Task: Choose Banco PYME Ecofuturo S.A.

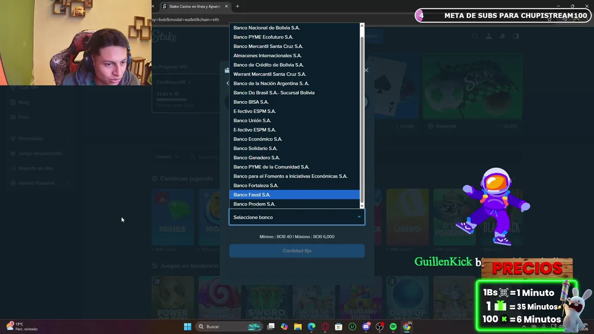Action: [294, 37]
